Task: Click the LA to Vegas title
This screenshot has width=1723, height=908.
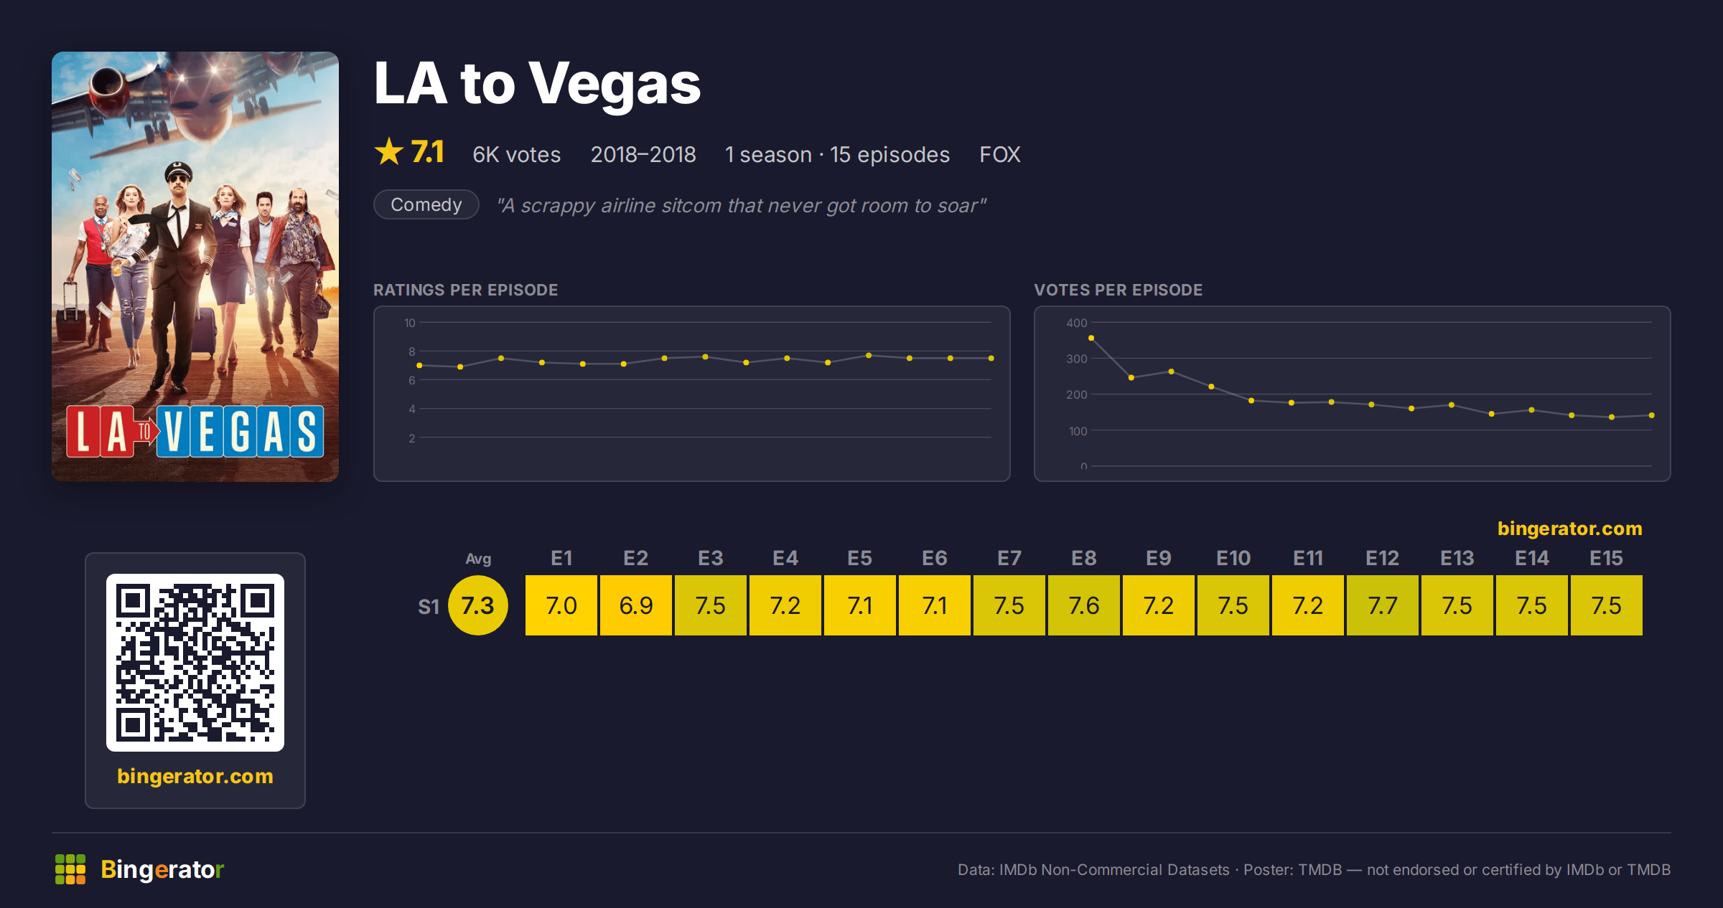Action: click(x=537, y=84)
